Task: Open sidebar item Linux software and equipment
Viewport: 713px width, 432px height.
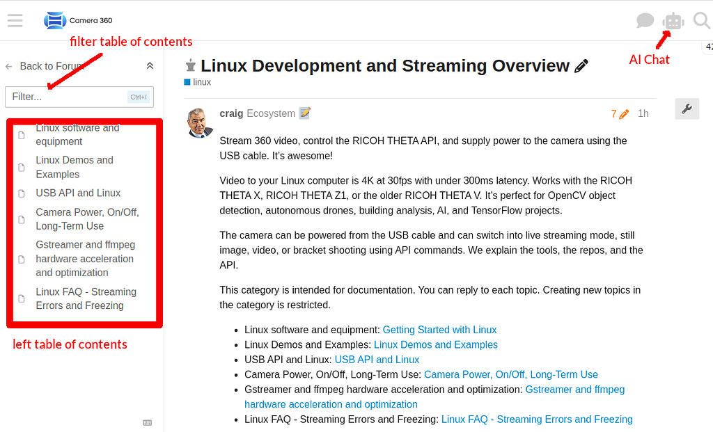Action: coord(78,134)
